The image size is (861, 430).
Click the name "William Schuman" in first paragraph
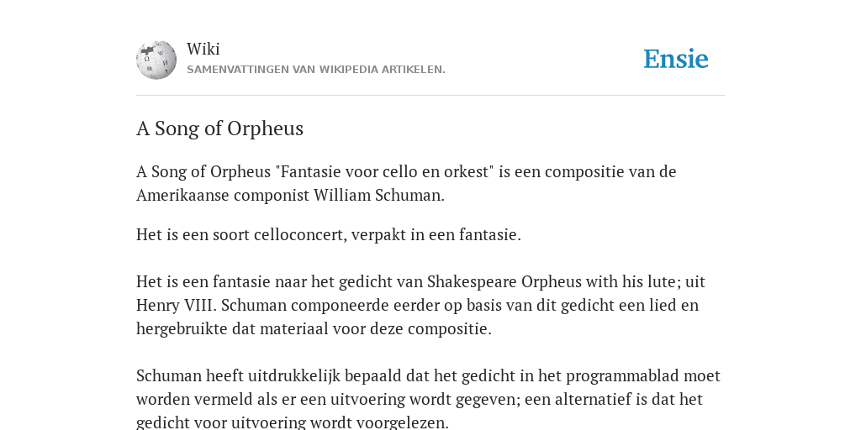click(378, 195)
